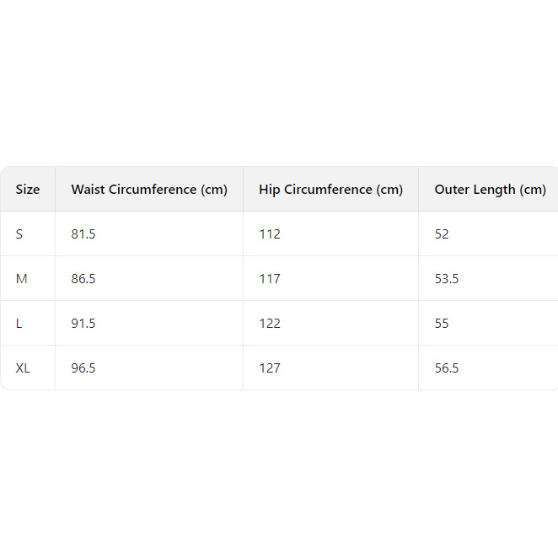Click the Waist Circumference (cm) header

point(149,190)
